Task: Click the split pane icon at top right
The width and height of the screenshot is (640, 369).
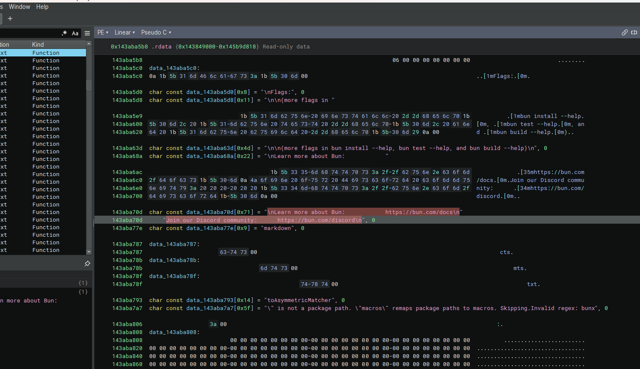Action: (x=634, y=32)
